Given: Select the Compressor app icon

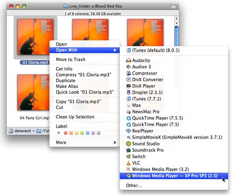Looking at the screenshot, I should [128, 73].
